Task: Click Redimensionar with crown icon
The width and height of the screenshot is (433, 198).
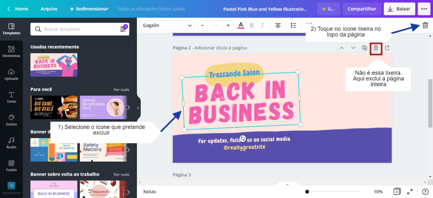Action: (90, 9)
